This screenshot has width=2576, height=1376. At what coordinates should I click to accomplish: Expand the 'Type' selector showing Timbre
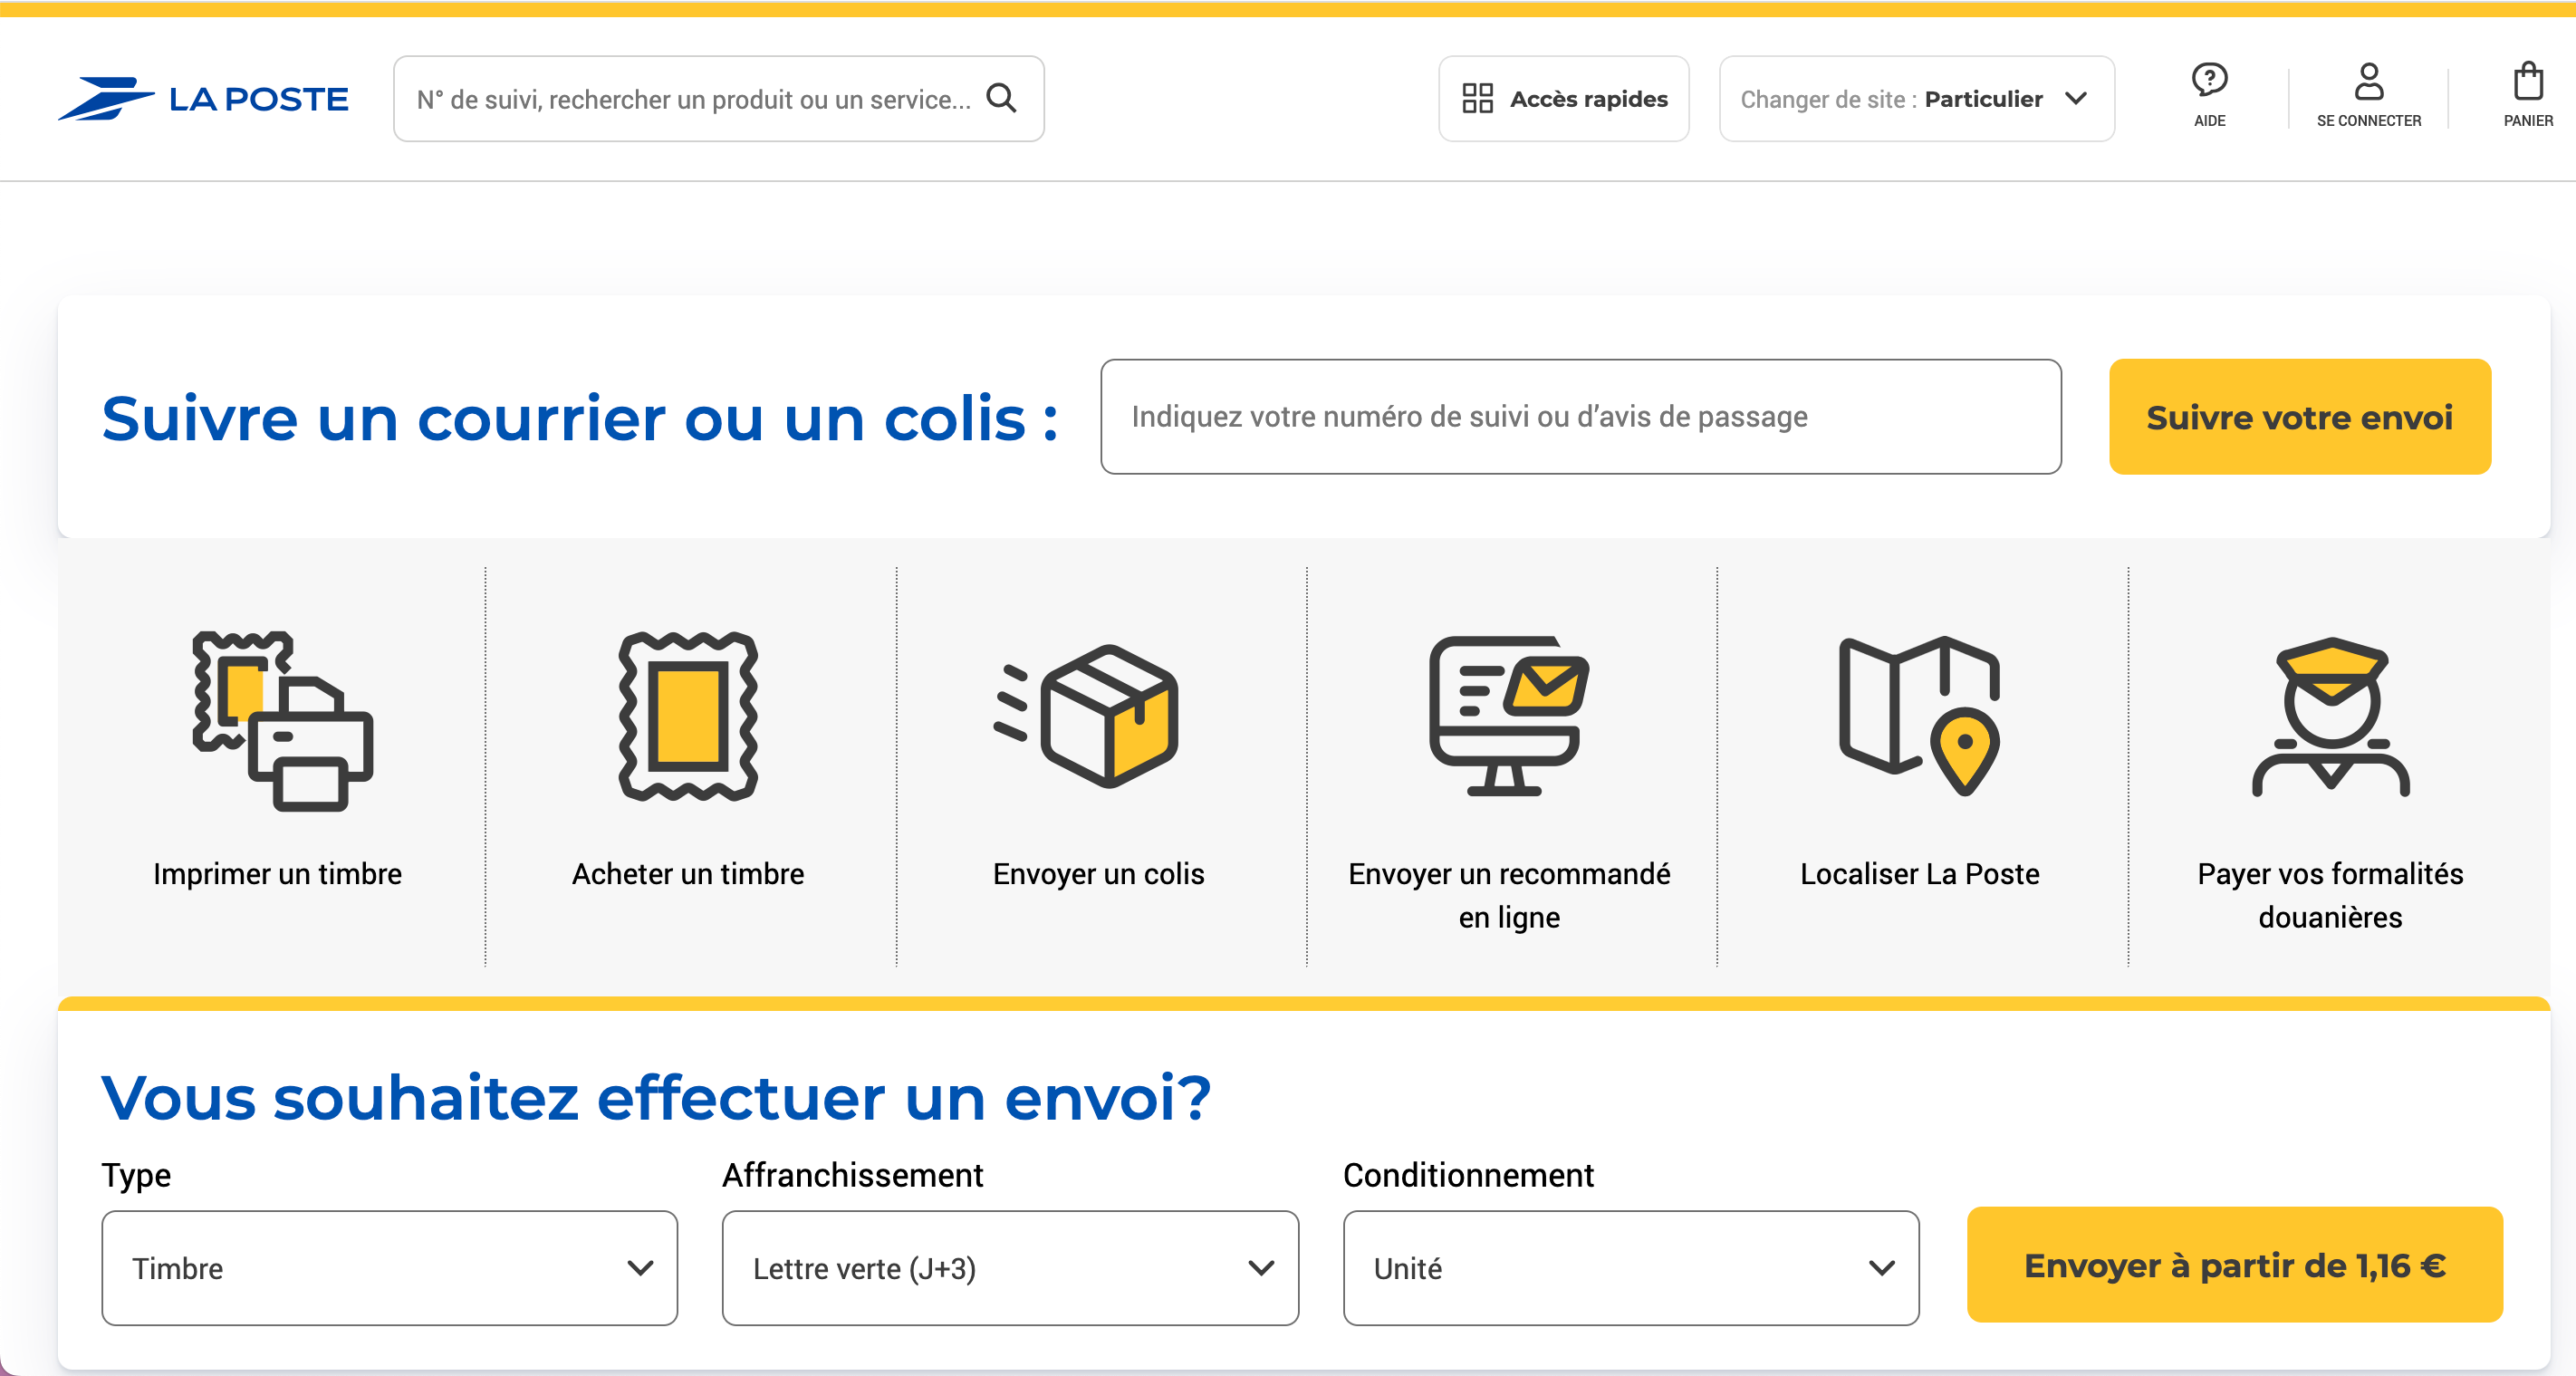click(x=389, y=1267)
